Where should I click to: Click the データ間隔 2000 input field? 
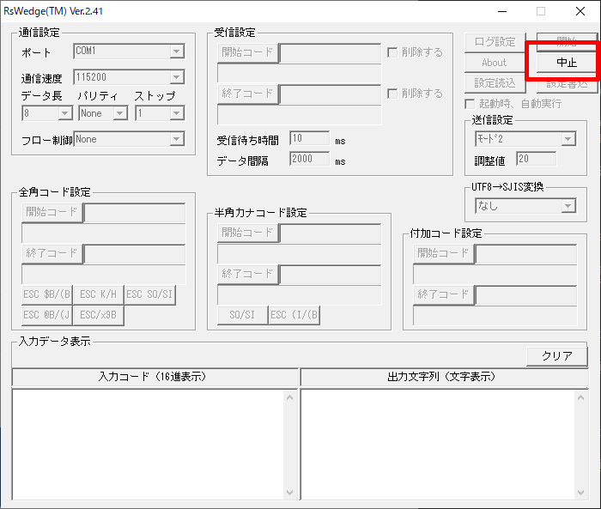point(310,159)
